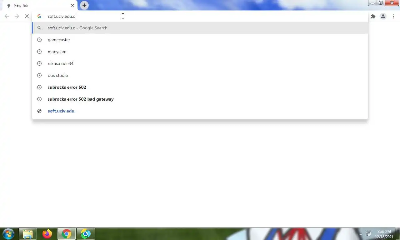Viewport: 400px width, 240px height.
Task: Launch Firefox from the taskbar
Action: [47, 234]
